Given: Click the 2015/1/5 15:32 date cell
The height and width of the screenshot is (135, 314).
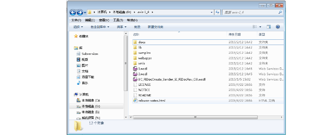Looking at the screenshot, I should pos(239,79).
